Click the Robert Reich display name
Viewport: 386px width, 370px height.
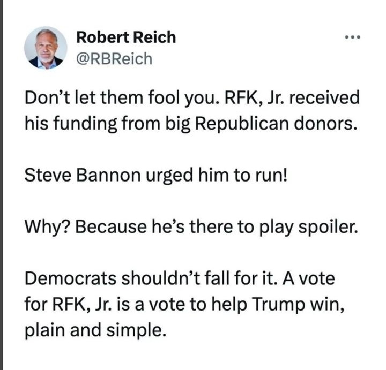pyautogui.click(x=126, y=37)
